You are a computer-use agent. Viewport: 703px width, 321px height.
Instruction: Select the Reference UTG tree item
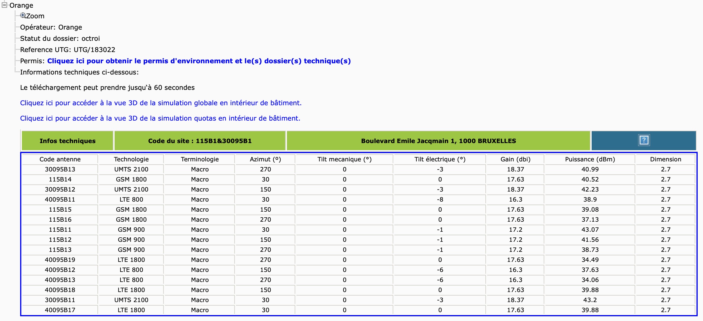[68, 50]
